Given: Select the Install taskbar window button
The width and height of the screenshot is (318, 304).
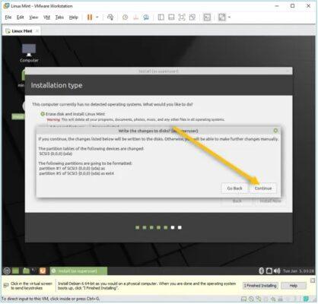Looking at the screenshot, I should point(78,271).
